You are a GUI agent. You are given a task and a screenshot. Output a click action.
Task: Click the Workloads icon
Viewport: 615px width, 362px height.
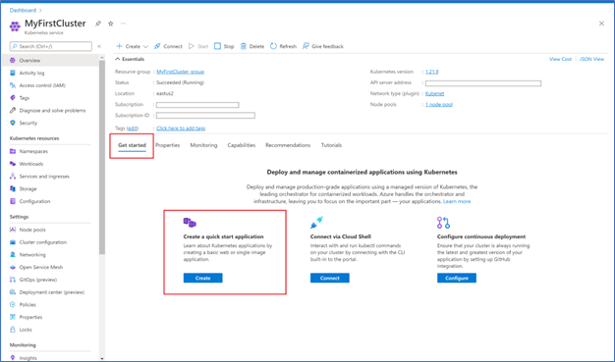(x=13, y=164)
